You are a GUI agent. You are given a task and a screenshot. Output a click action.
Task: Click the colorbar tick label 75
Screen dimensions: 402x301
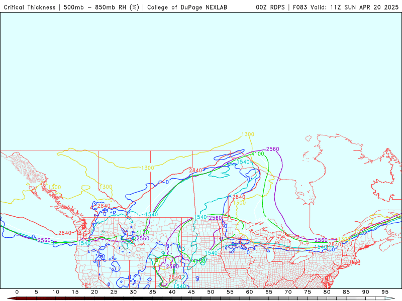pos(308,292)
